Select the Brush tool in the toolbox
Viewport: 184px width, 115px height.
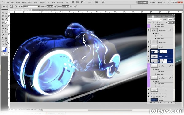click(x=6, y=23)
